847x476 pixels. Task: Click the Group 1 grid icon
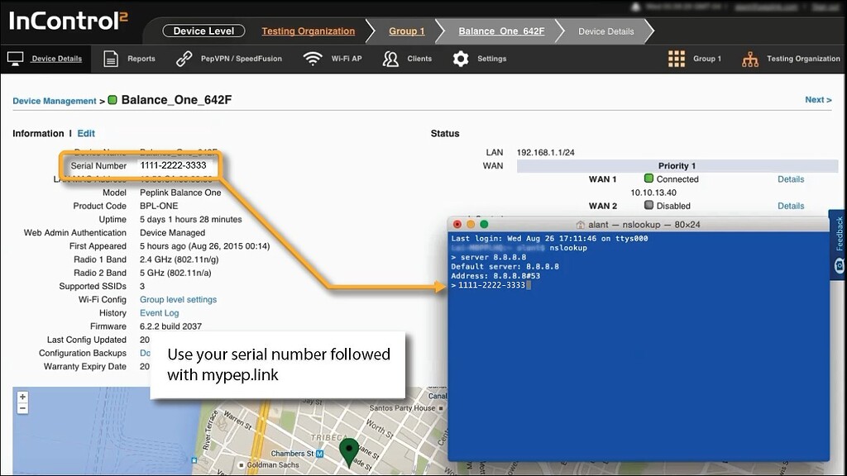pos(677,59)
